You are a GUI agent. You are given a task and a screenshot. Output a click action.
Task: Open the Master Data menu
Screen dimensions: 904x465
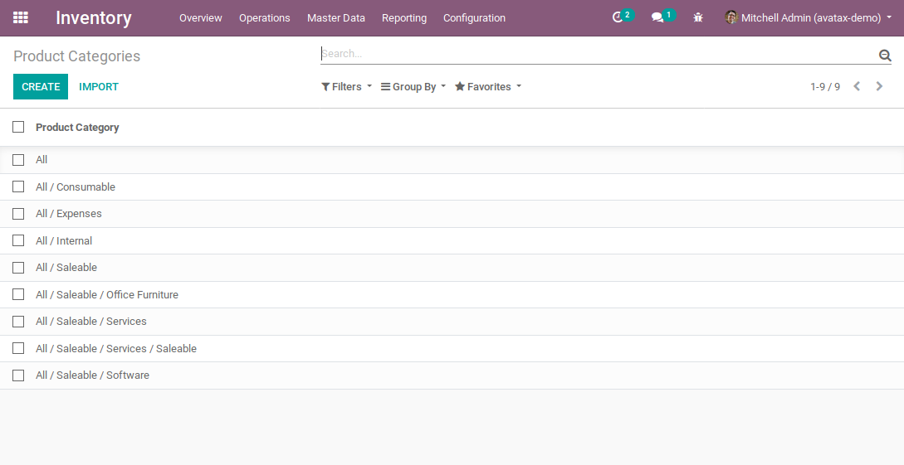[x=335, y=18]
